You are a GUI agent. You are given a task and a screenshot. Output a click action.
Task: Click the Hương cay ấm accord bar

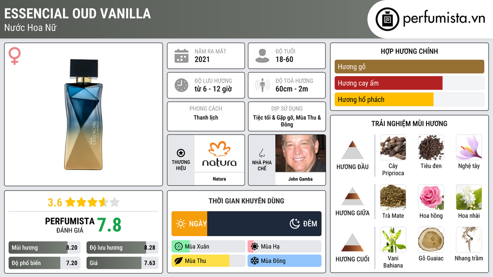coord(409,83)
